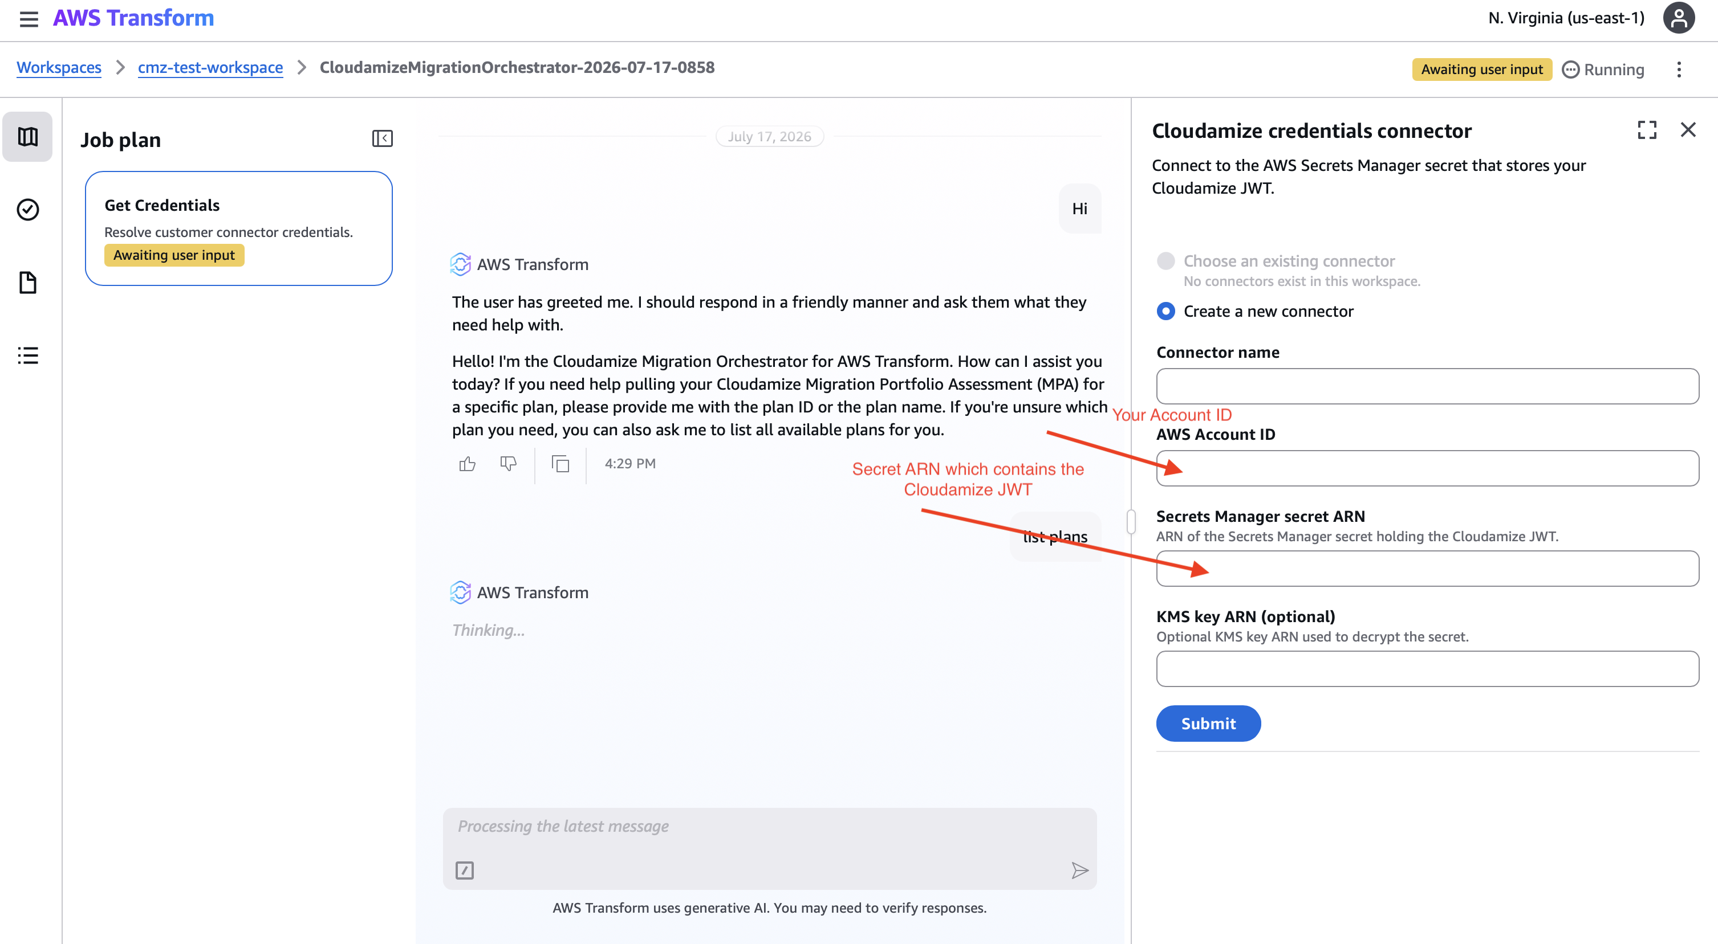Collapse the Job plan panel

[382, 138]
